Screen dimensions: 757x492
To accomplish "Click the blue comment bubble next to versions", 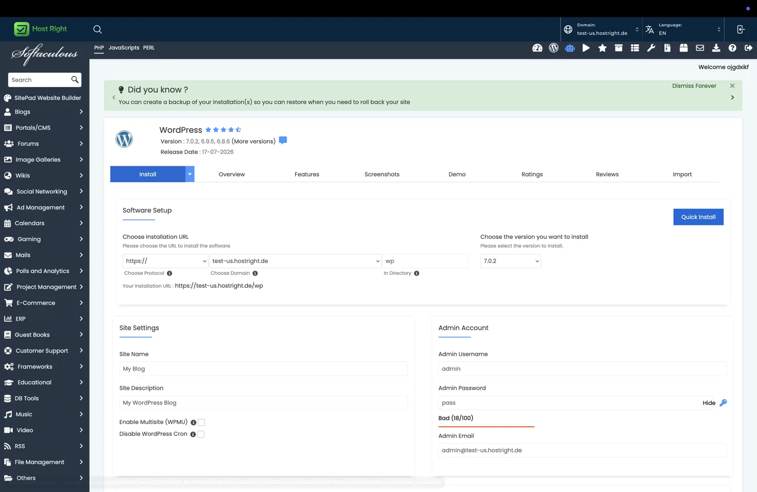I will (x=283, y=140).
